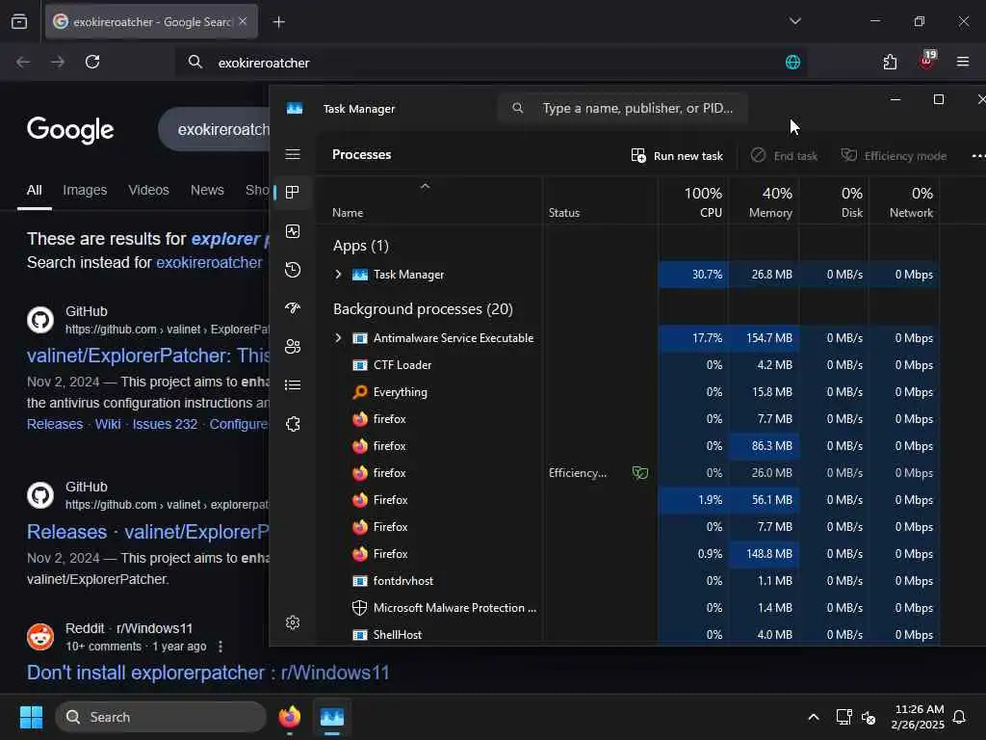Open Don't install explorerpatcher Reddit result
This screenshot has width=986, height=740.
coord(208,673)
